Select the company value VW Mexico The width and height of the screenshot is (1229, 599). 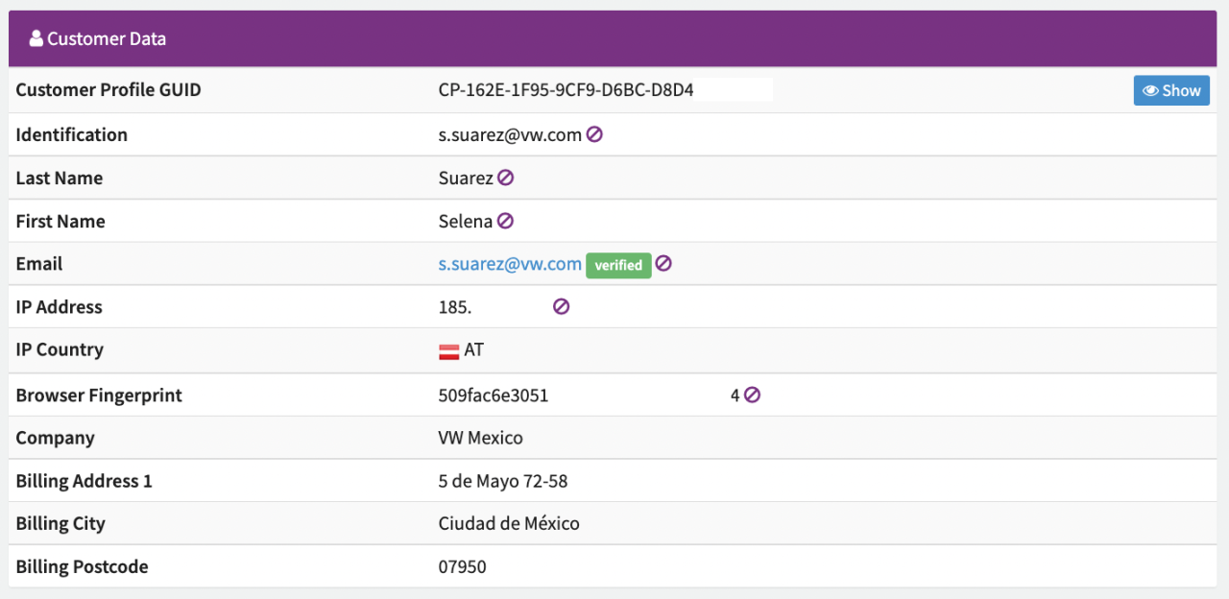tap(480, 438)
